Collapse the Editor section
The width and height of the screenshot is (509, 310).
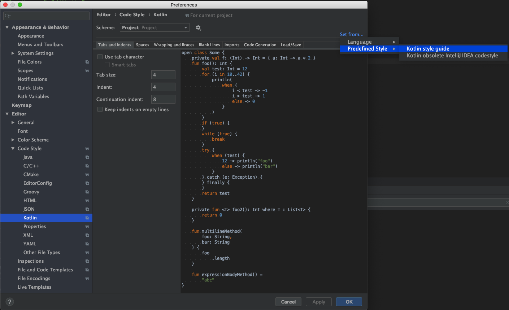click(7, 114)
